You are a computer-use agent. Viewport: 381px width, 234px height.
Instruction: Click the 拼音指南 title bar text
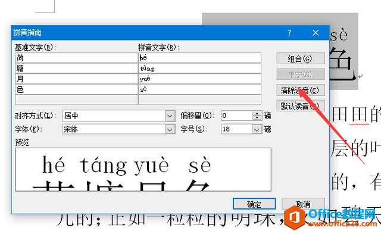pos(27,32)
